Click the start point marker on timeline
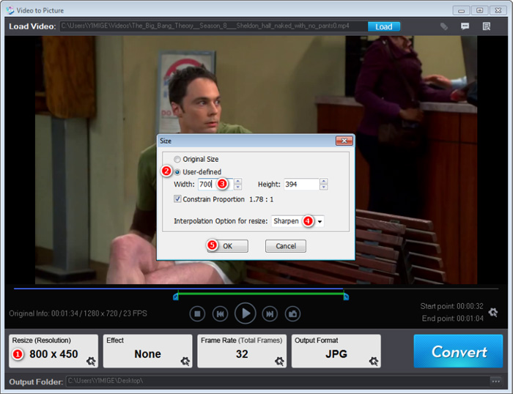513x394 pixels. coord(176,297)
